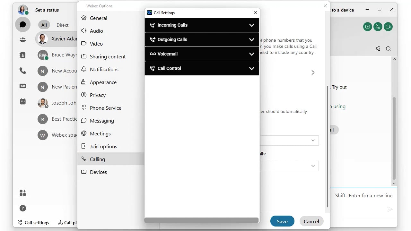Select Notifications in Webex Options
Viewport: 411px width, 231px height.
[x=111, y=69]
